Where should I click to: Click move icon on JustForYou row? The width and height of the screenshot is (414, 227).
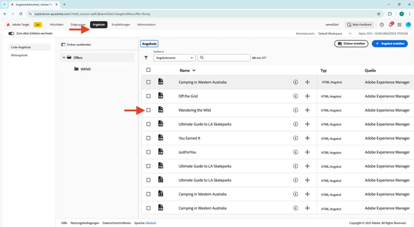tap(307, 152)
